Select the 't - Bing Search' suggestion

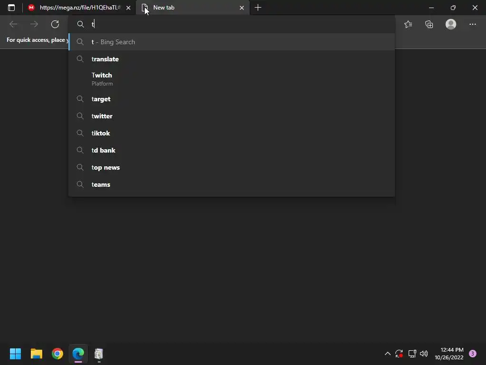[x=232, y=42]
